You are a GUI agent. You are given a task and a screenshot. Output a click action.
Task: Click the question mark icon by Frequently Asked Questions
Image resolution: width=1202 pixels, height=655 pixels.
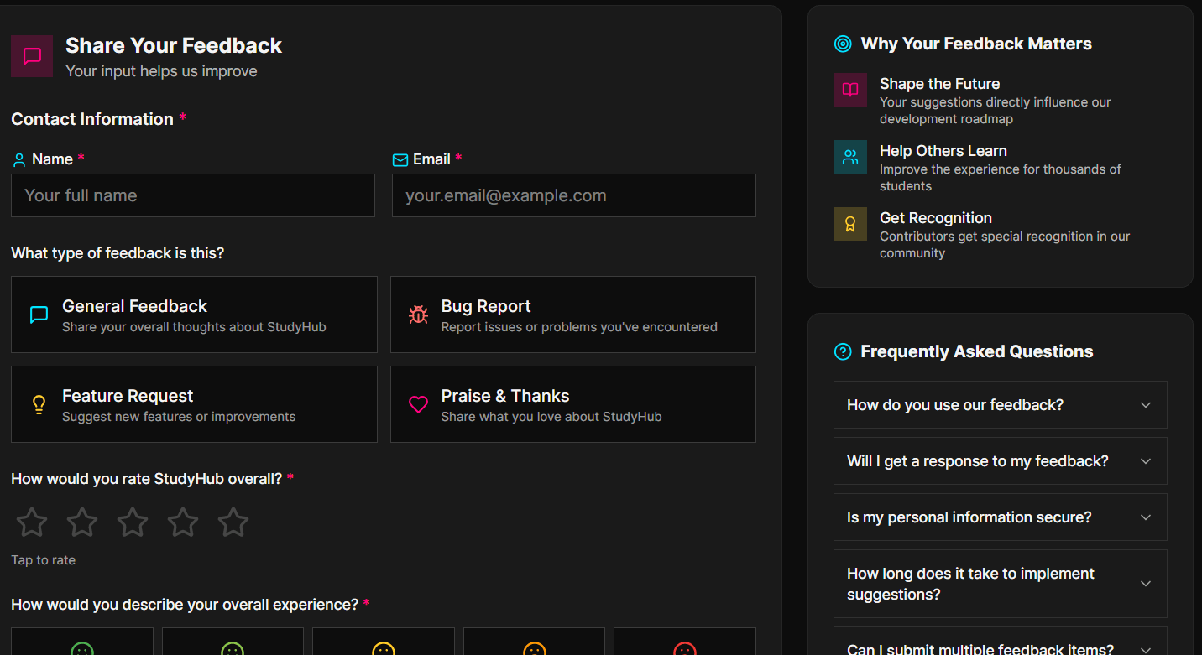(x=843, y=351)
